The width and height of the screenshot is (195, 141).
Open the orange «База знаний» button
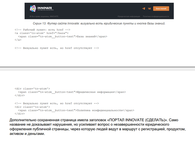click(161, 9)
